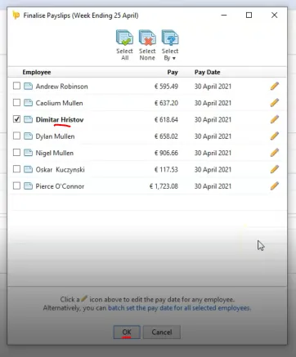This screenshot has height=357, width=296.
Task: Edit pay date pencil for Dimitar Hristov
Action: click(275, 119)
